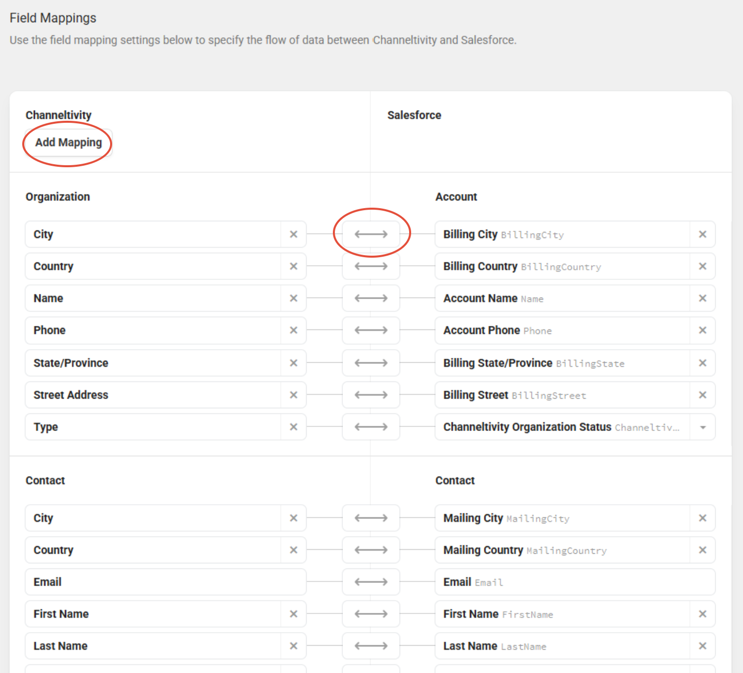Click the Field Mappings page title
Image resolution: width=743 pixels, height=673 pixels.
tap(53, 18)
